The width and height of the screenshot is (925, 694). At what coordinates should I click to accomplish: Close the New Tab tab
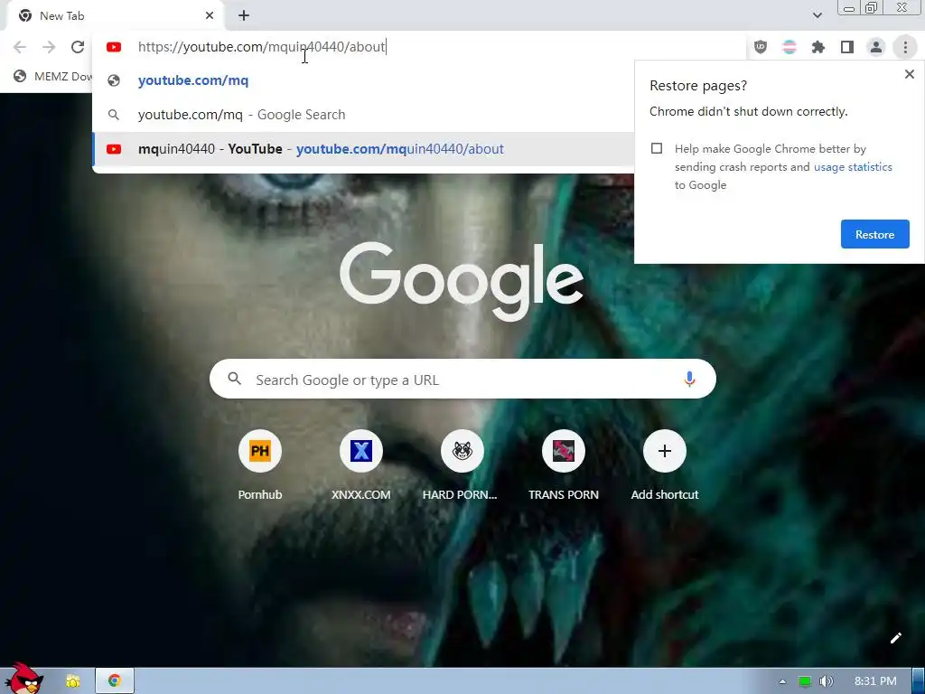(x=210, y=16)
